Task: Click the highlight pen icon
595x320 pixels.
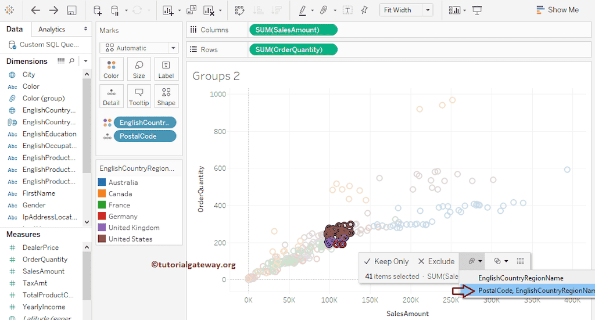Action: pos(302,10)
